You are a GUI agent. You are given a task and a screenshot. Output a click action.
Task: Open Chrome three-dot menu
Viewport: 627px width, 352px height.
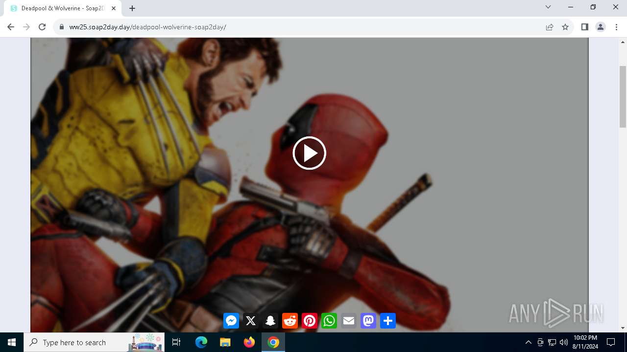point(616,27)
